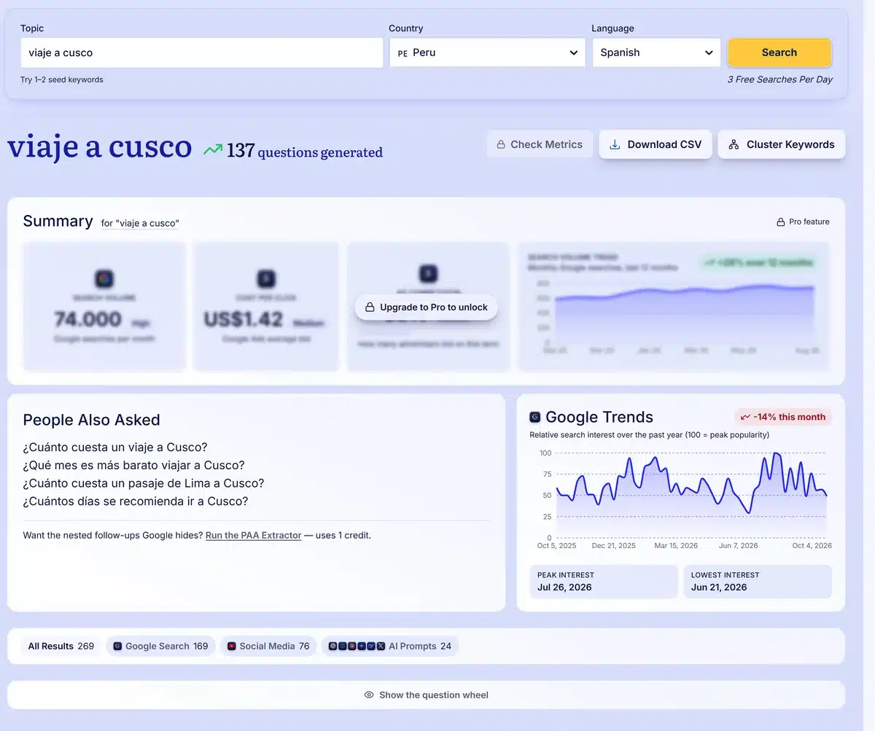Click the cluster nodes icon in Cluster Keywords
The width and height of the screenshot is (875, 731).
[734, 144]
